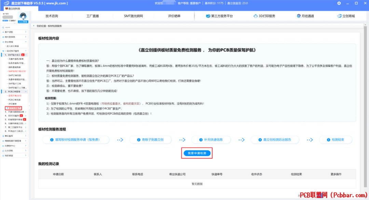
Task: Click the 联系人 column header
Action: coord(98,174)
